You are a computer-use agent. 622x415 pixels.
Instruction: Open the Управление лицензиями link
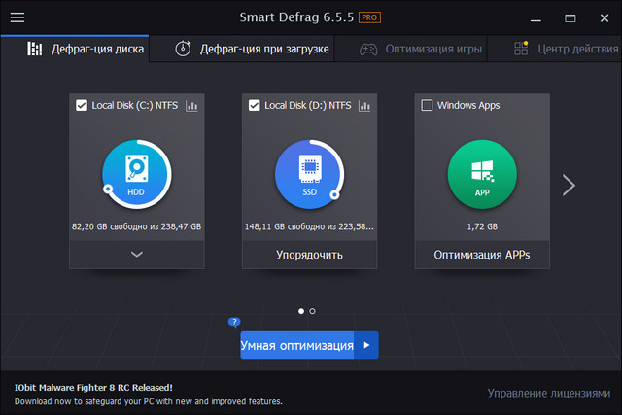(x=549, y=393)
